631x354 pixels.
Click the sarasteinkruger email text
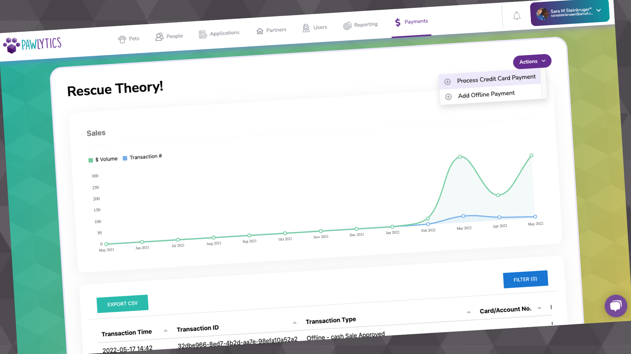click(x=572, y=14)
